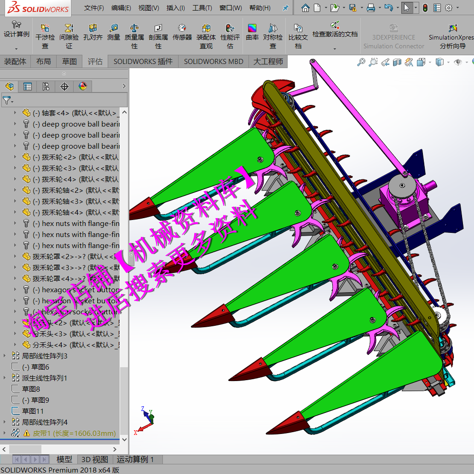Switch to the ConfigurationManager tab icon
The height and width of the screenshot is (474, 474).
click(x=45, y=86)
